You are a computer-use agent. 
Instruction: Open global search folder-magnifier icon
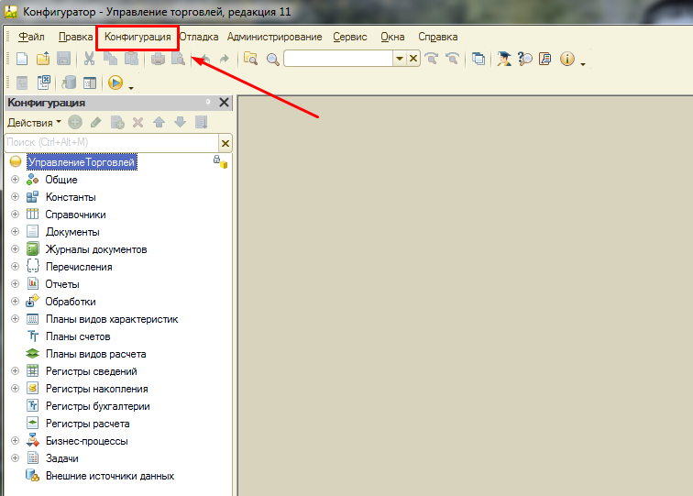pyautogui.click(x=250, y=59)
